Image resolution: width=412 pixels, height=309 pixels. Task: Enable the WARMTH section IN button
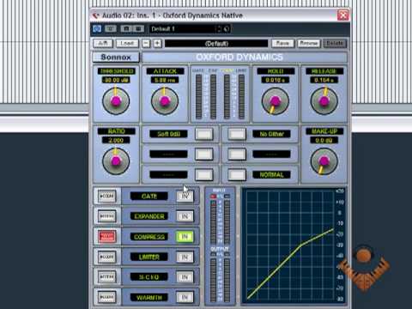coord(185,298)
